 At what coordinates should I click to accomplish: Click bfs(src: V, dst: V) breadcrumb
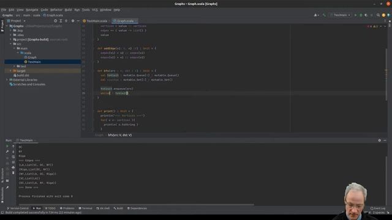point(120,135)
